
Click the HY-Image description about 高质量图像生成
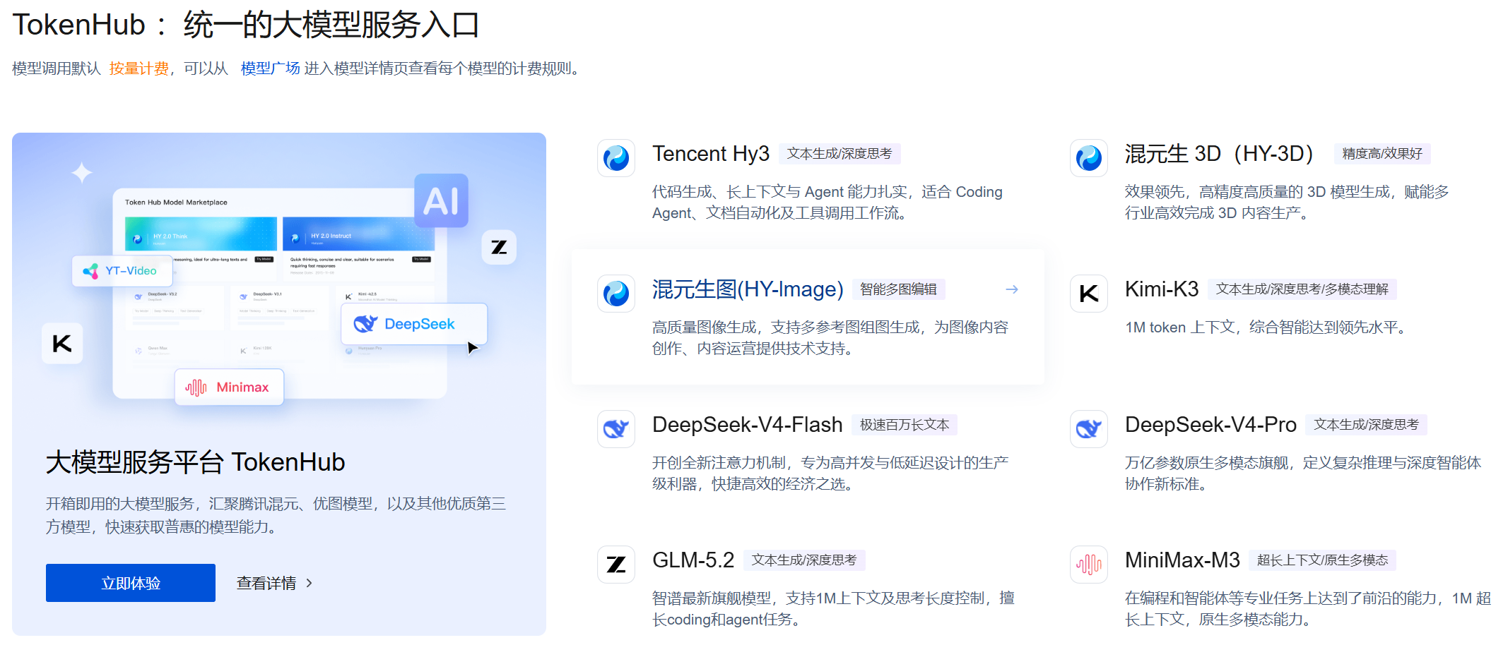(x=830, y=338)
